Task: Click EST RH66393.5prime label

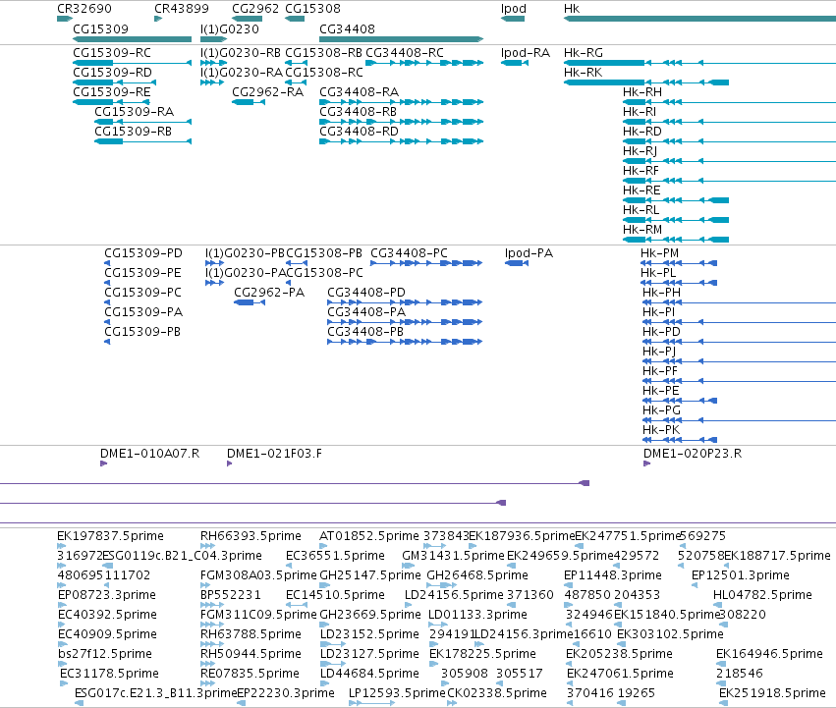Action: [x=251, y=536]
